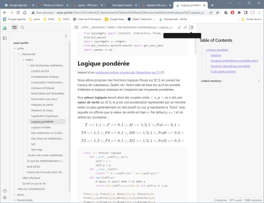Open the Tent map note
Viewport: 264px width, 203px height.
[x=37, y=150]
